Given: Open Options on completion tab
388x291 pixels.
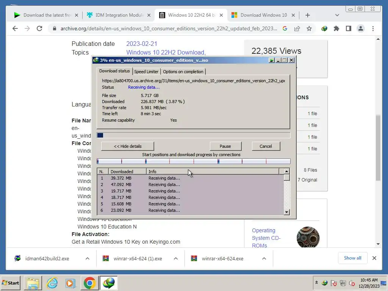Looking at the screenshot, I should coord(183,72).
